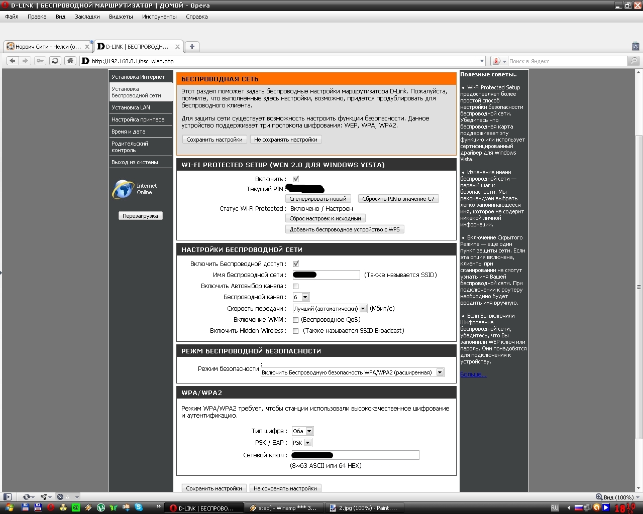Click the forward navigation arrow

(25, 61)
